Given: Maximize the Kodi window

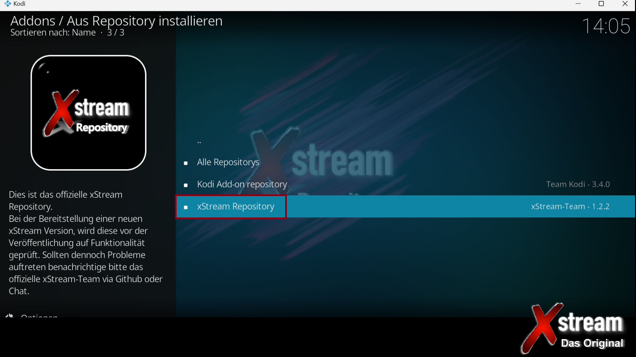Looking at the screenshot, I should click(x=601, y=4).
